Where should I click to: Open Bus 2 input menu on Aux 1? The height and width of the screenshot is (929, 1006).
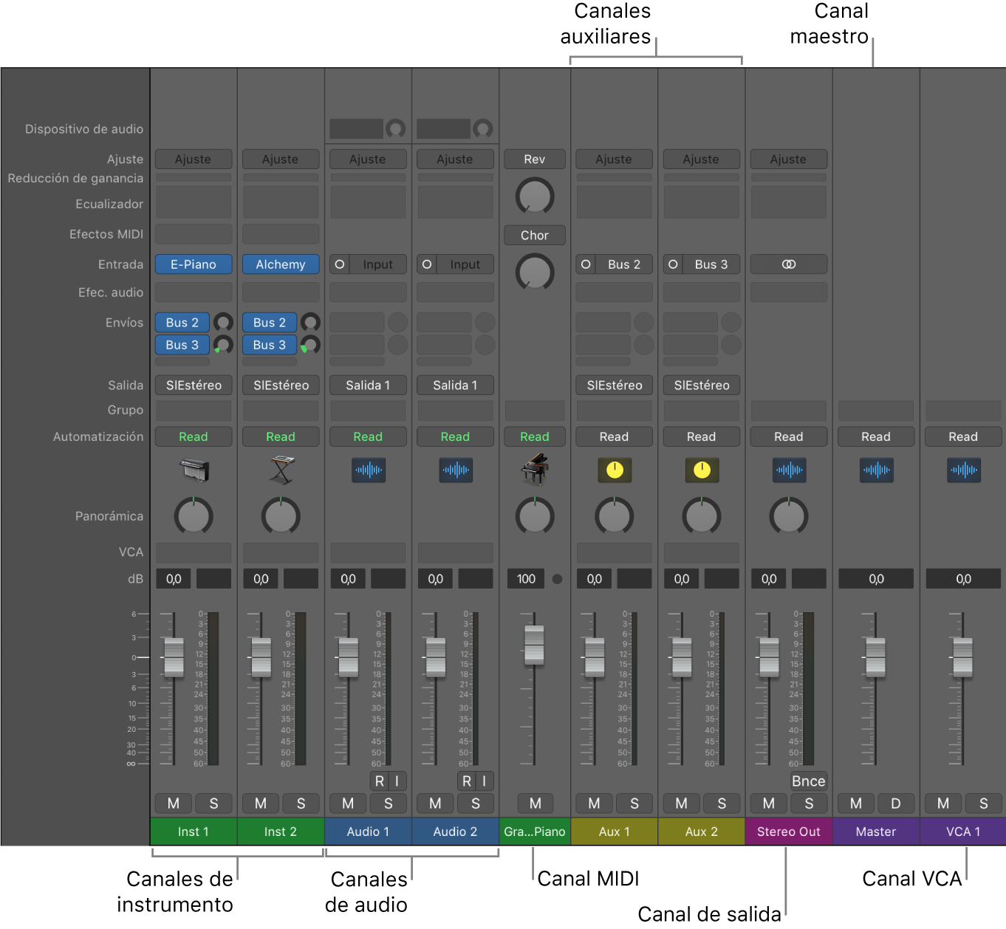[624, 264]
